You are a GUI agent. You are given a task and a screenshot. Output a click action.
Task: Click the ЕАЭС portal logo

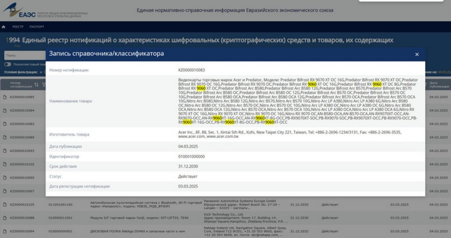[45, 10]
